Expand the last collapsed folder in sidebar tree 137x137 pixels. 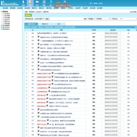2,29
